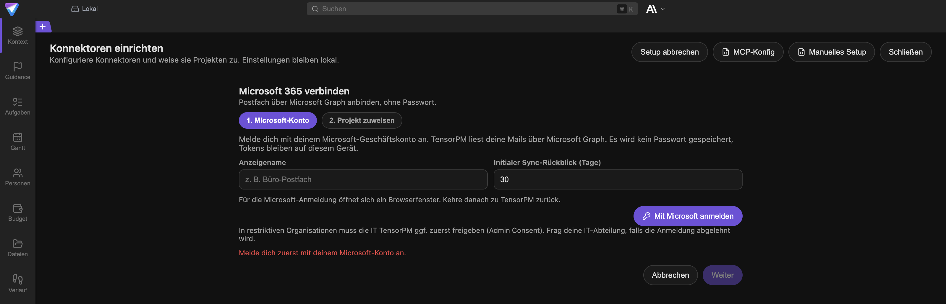
Task: Click the Sync-Rückblick days field
Action: click(x=618, y=179)
